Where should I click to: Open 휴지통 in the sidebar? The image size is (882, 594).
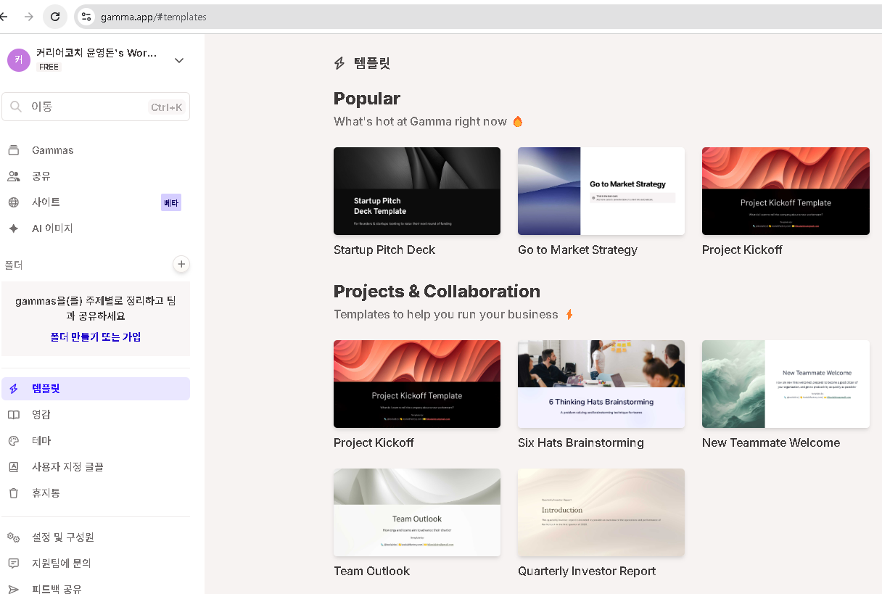(x=95, y=493)
